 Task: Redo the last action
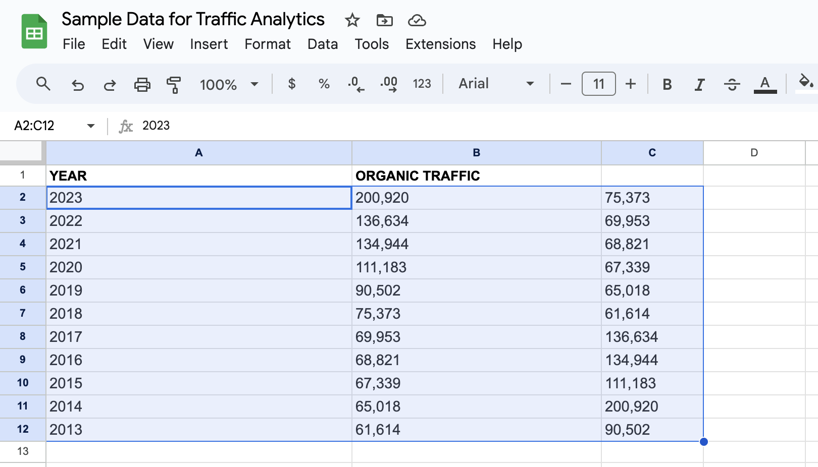[110, 84]
